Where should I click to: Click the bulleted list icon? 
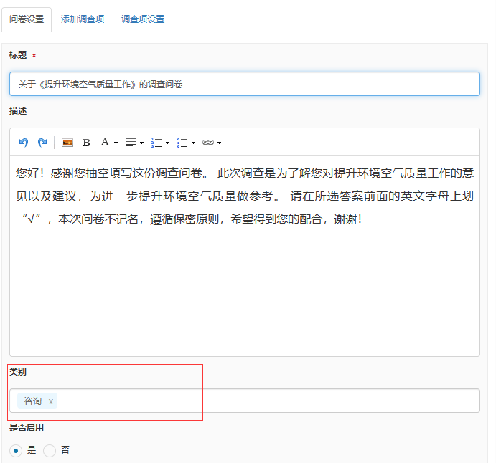(x=182, y=143)
